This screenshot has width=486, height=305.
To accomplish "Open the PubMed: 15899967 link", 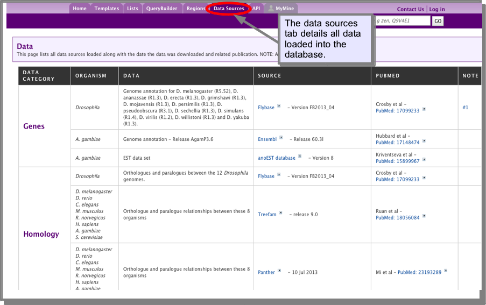I will [397, 161].
